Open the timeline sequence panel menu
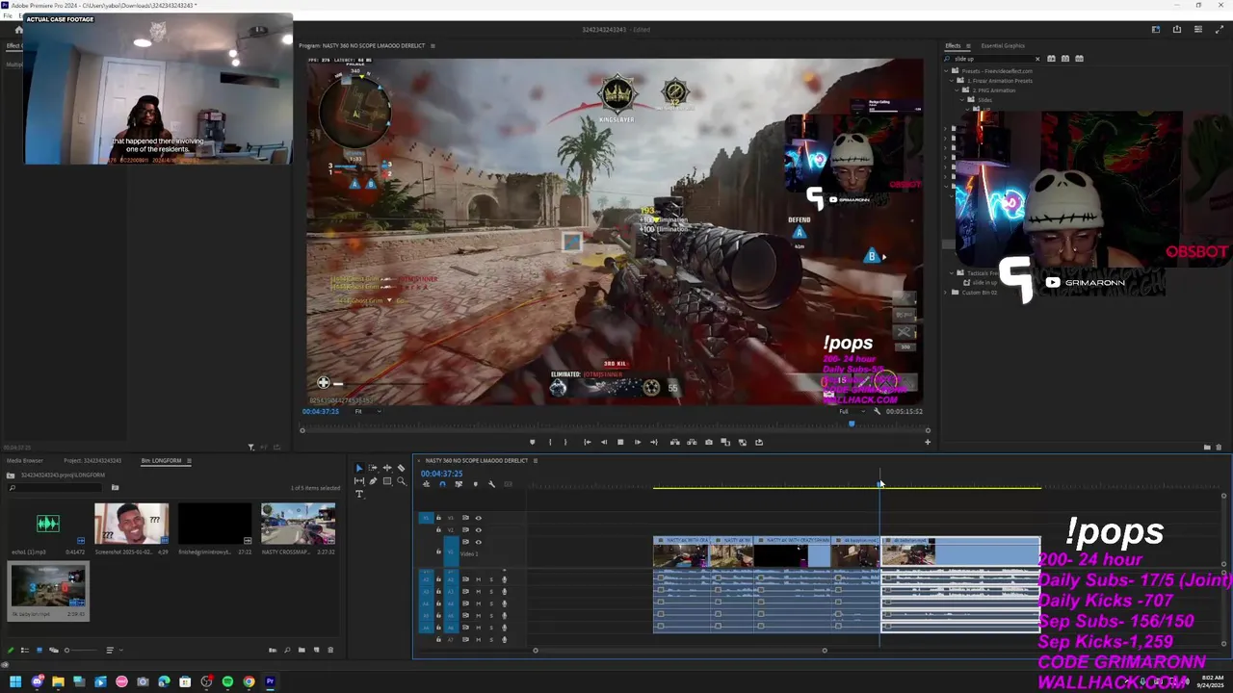The height and width of the screenshot is (693, 1233). [536, 460]
